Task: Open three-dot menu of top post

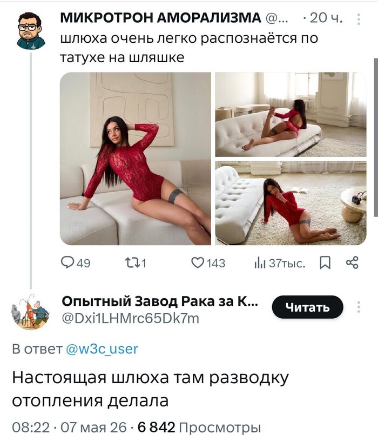Action: click(x=359, y=19)
